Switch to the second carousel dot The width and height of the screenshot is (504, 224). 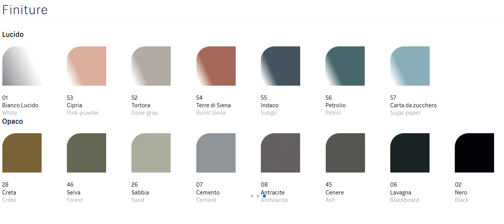coord(258,196)
